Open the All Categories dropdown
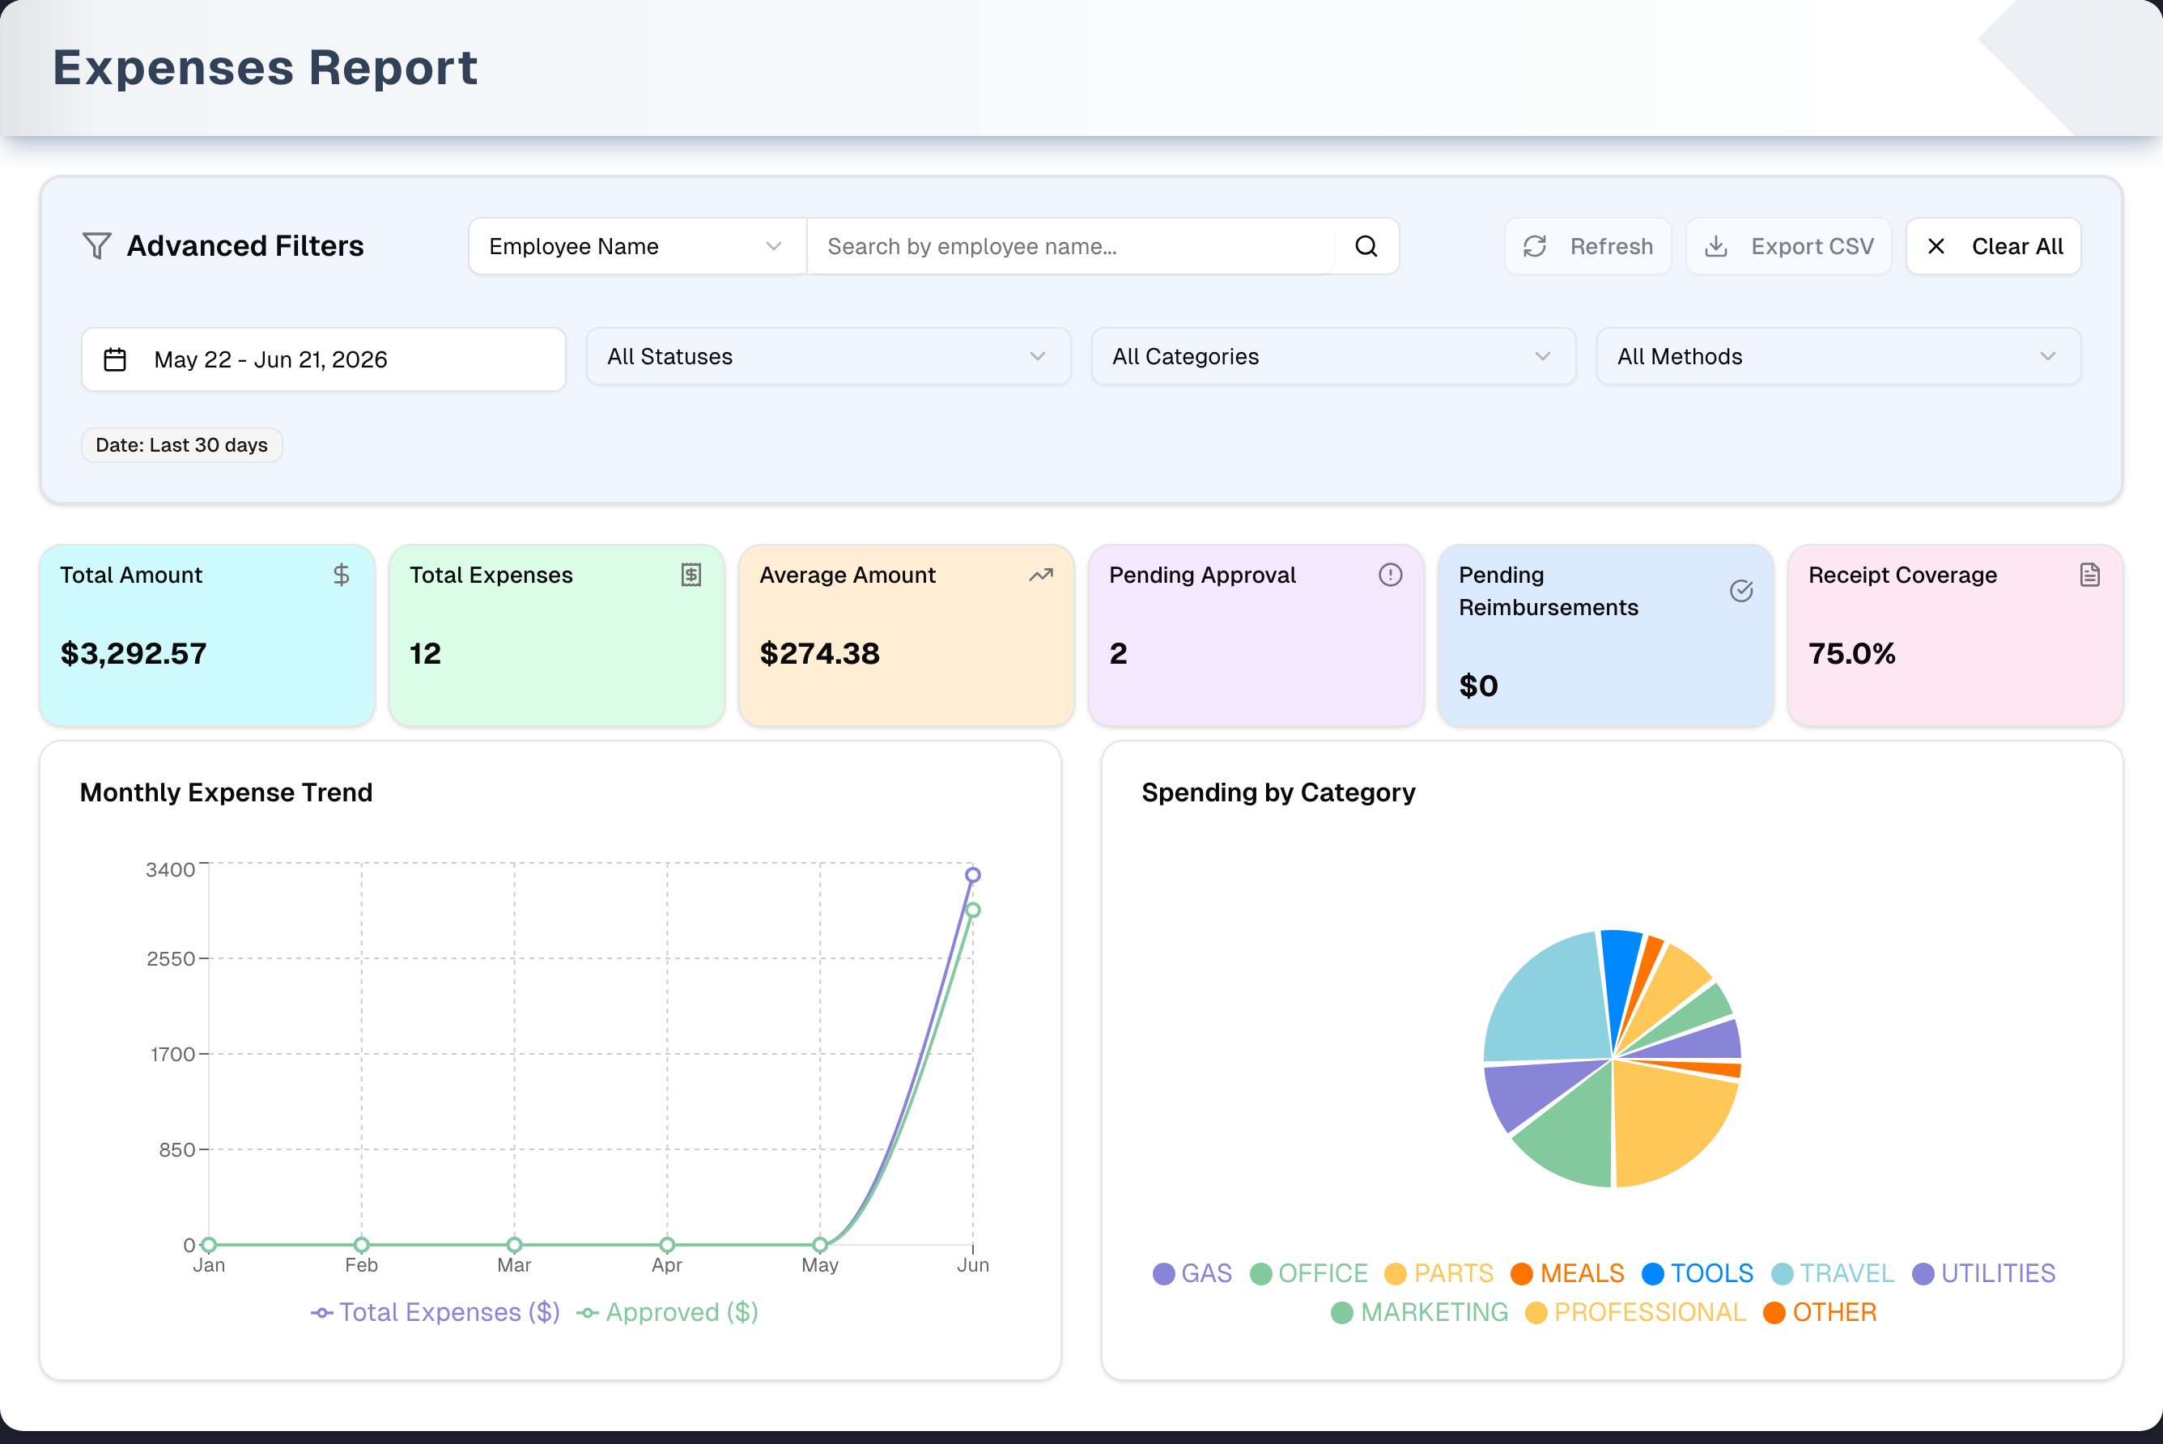This screenshot has height=1444, width=2163. coord(1333,356)
